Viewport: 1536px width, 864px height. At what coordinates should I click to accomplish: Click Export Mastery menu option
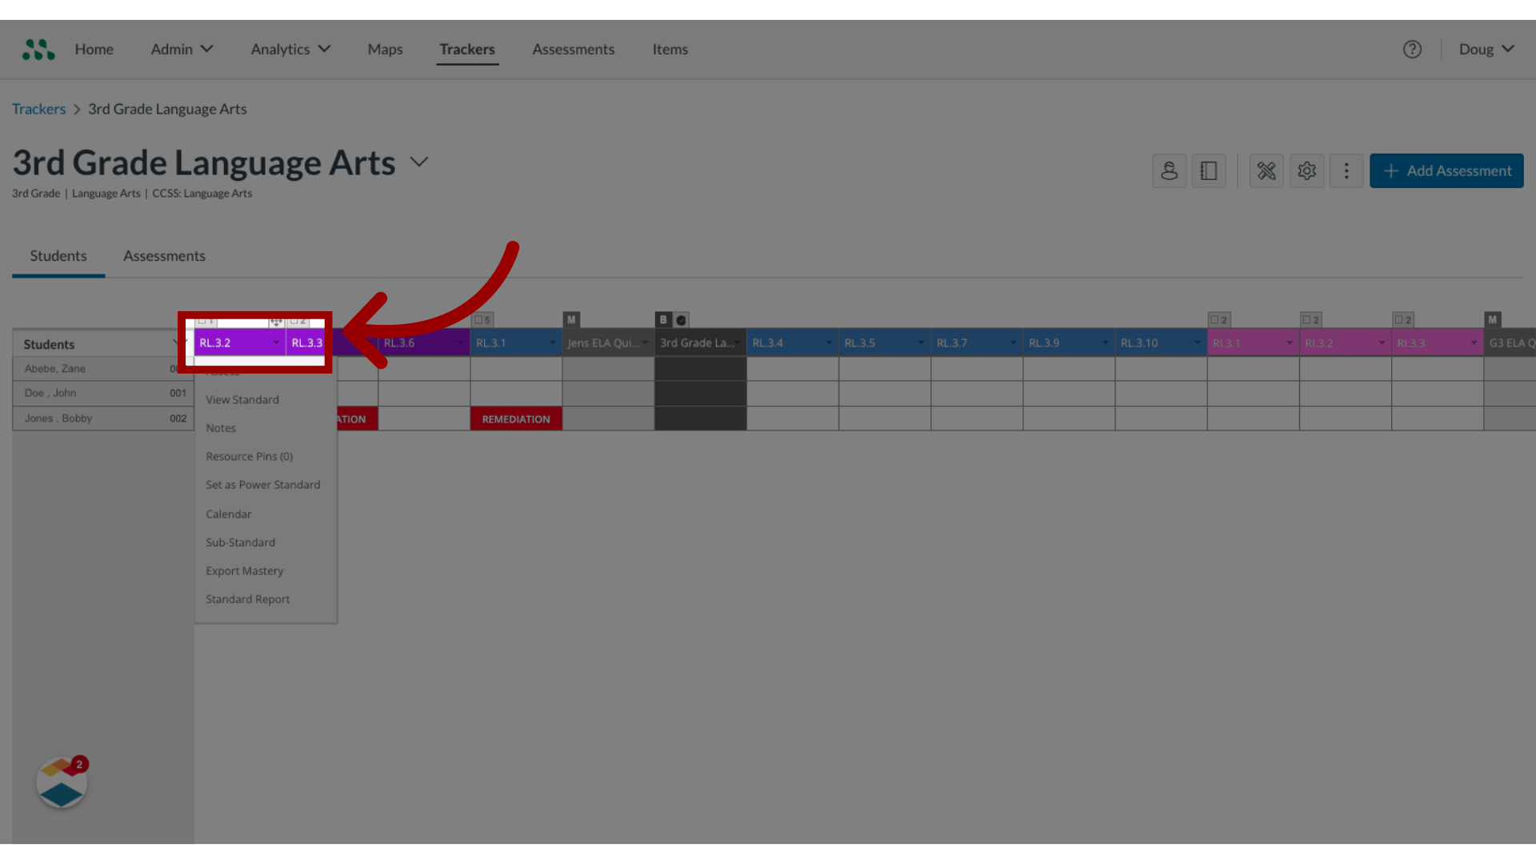click(x=244, y=570)
